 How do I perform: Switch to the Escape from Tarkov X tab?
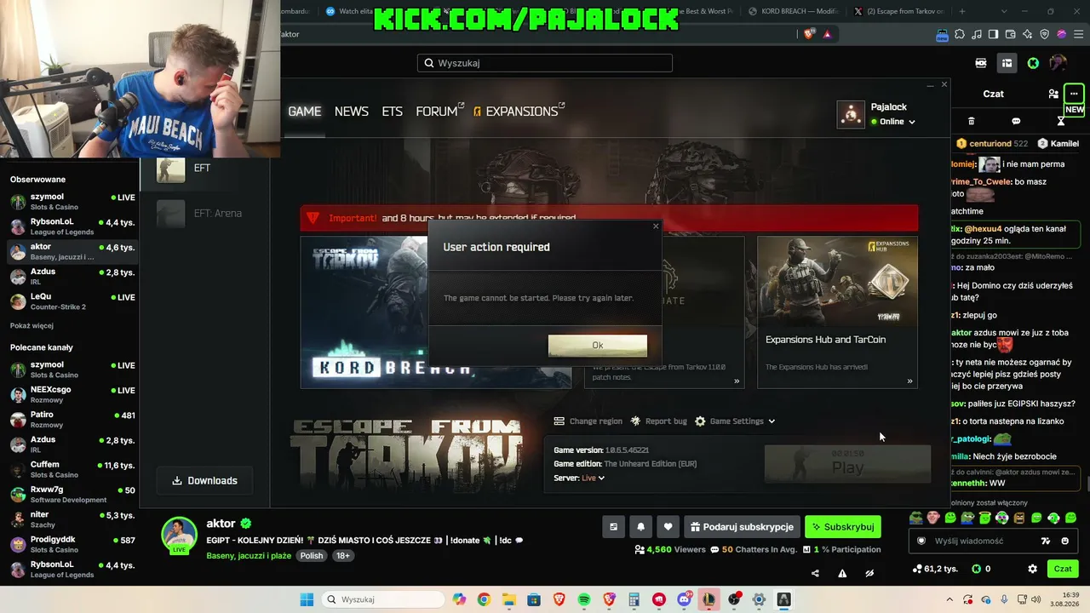[898, 11]
